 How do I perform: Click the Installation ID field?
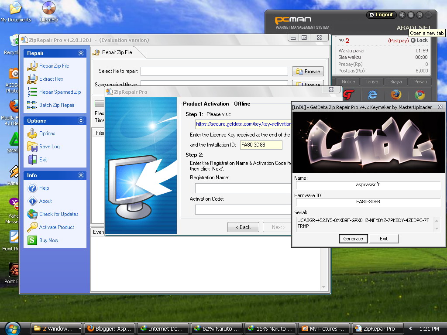pos(261,145)
